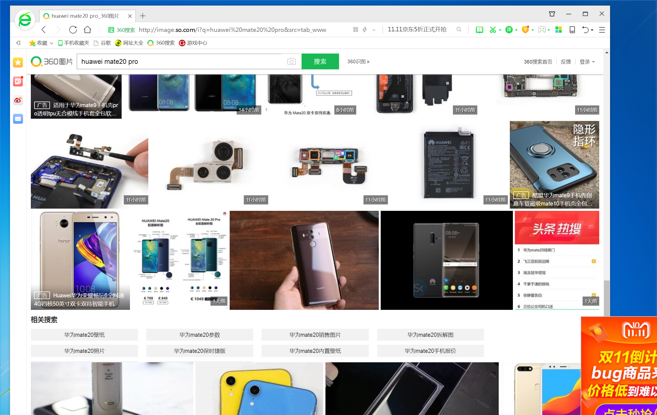Expand the undo icon dropdown arrow
This screenshot has width=657, height=415.
592,30
